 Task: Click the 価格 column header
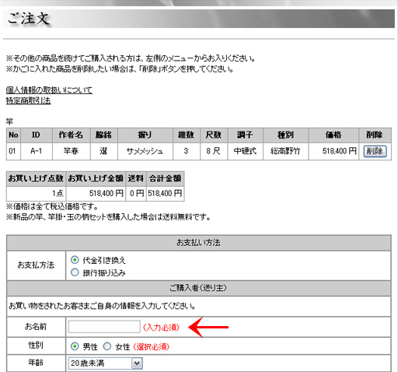tap(333, 135)
